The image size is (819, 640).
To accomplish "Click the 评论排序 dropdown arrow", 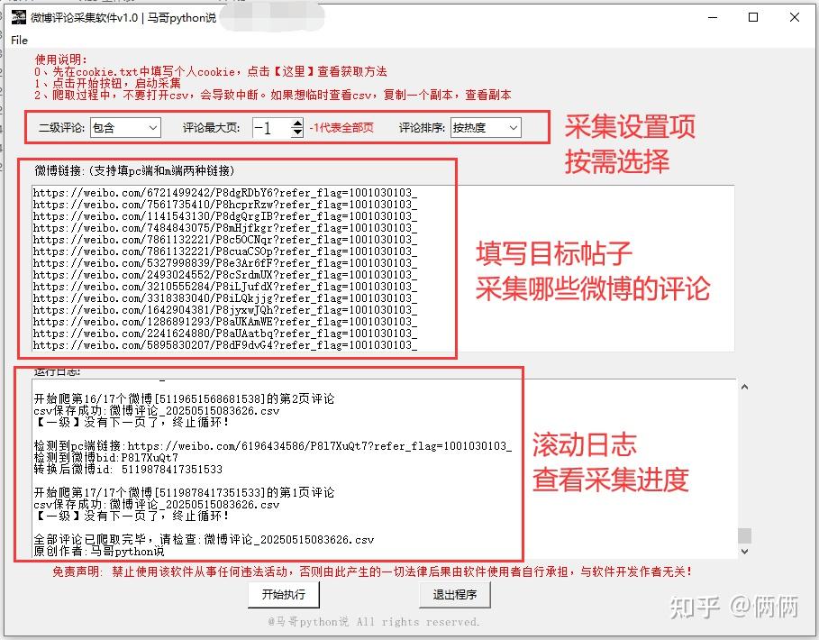I will pos(512,128).
